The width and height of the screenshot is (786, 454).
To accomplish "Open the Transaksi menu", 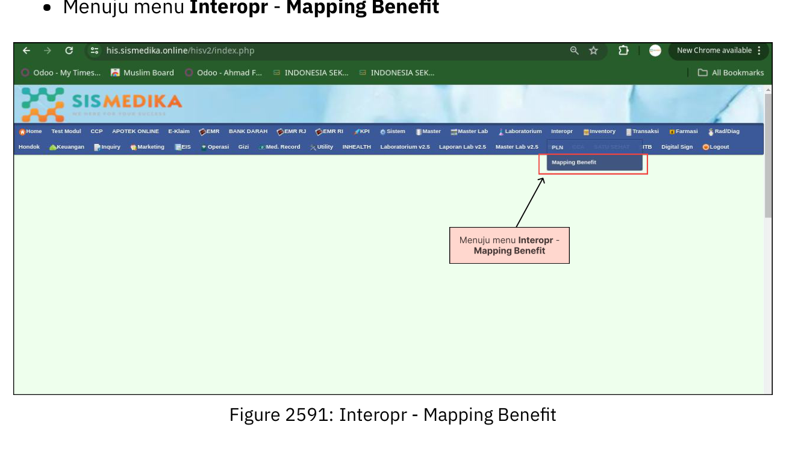I will click(642, 131).
